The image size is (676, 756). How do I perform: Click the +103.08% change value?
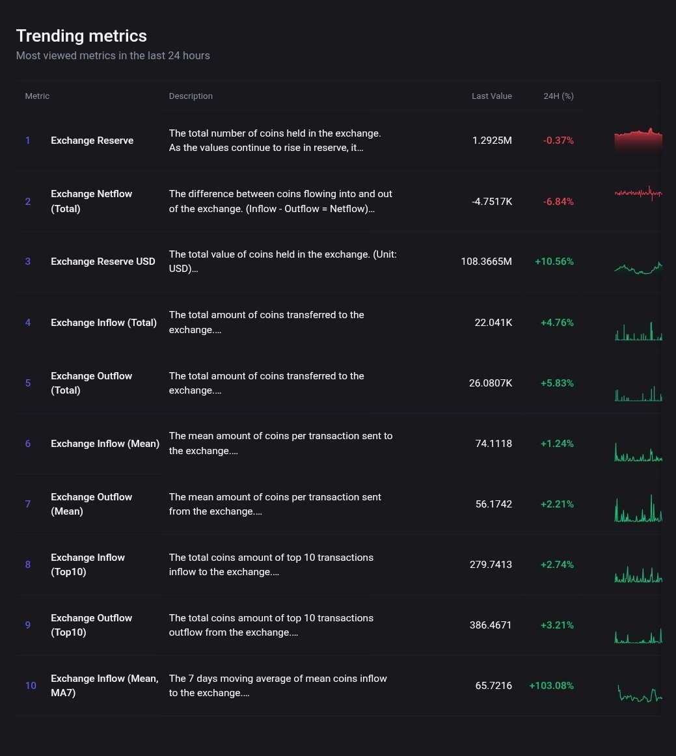click(551, 686)
